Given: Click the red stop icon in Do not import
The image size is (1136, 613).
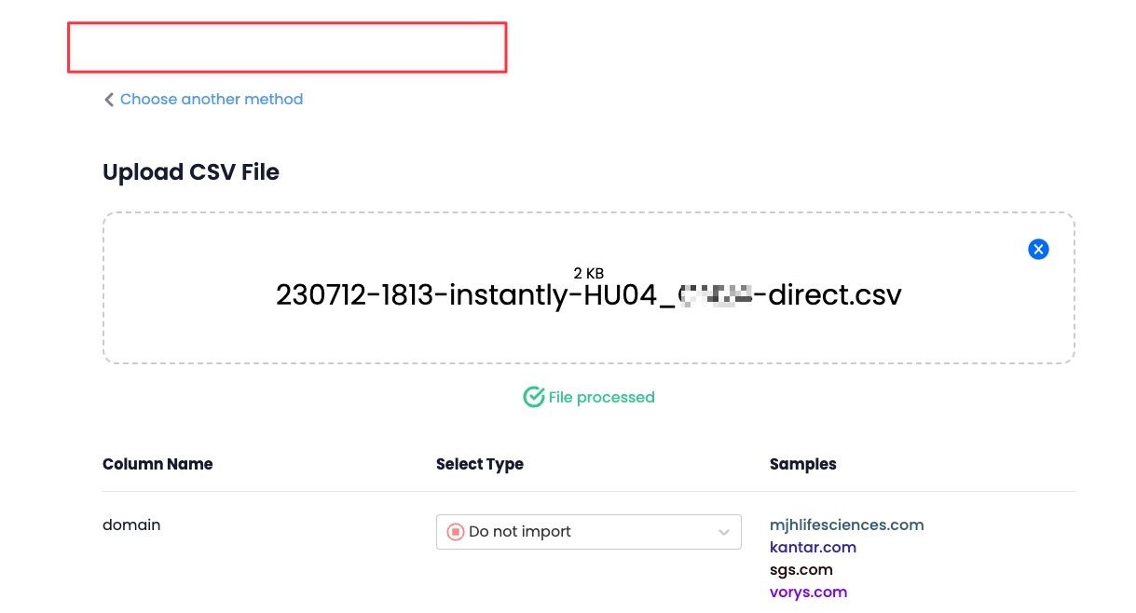Looking at the screenshot, I should coord(456,532).
